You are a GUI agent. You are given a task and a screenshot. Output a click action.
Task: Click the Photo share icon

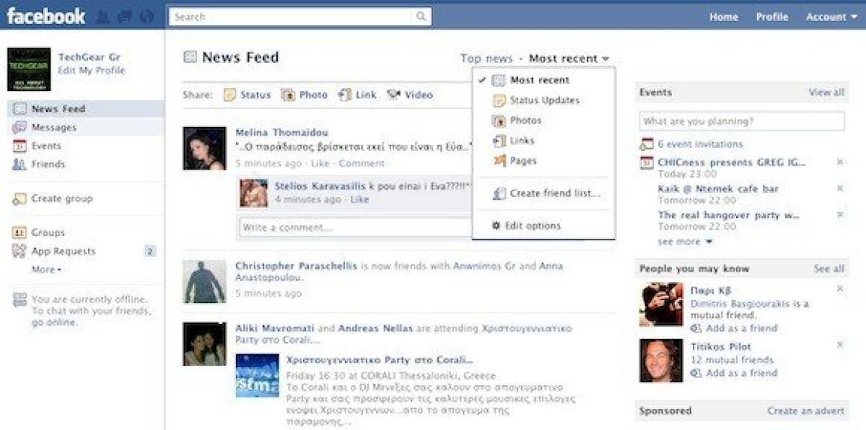pyautogui.click(x=288, y=95)
